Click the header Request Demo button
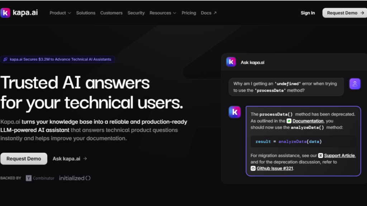 (x=344, y=13)
